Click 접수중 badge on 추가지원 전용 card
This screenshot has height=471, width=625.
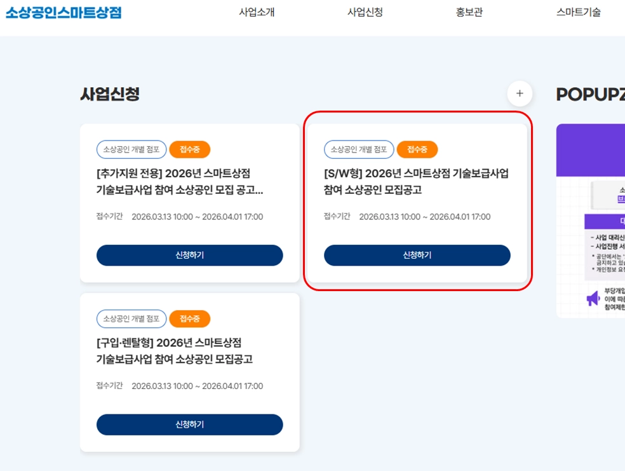[190, 149]
